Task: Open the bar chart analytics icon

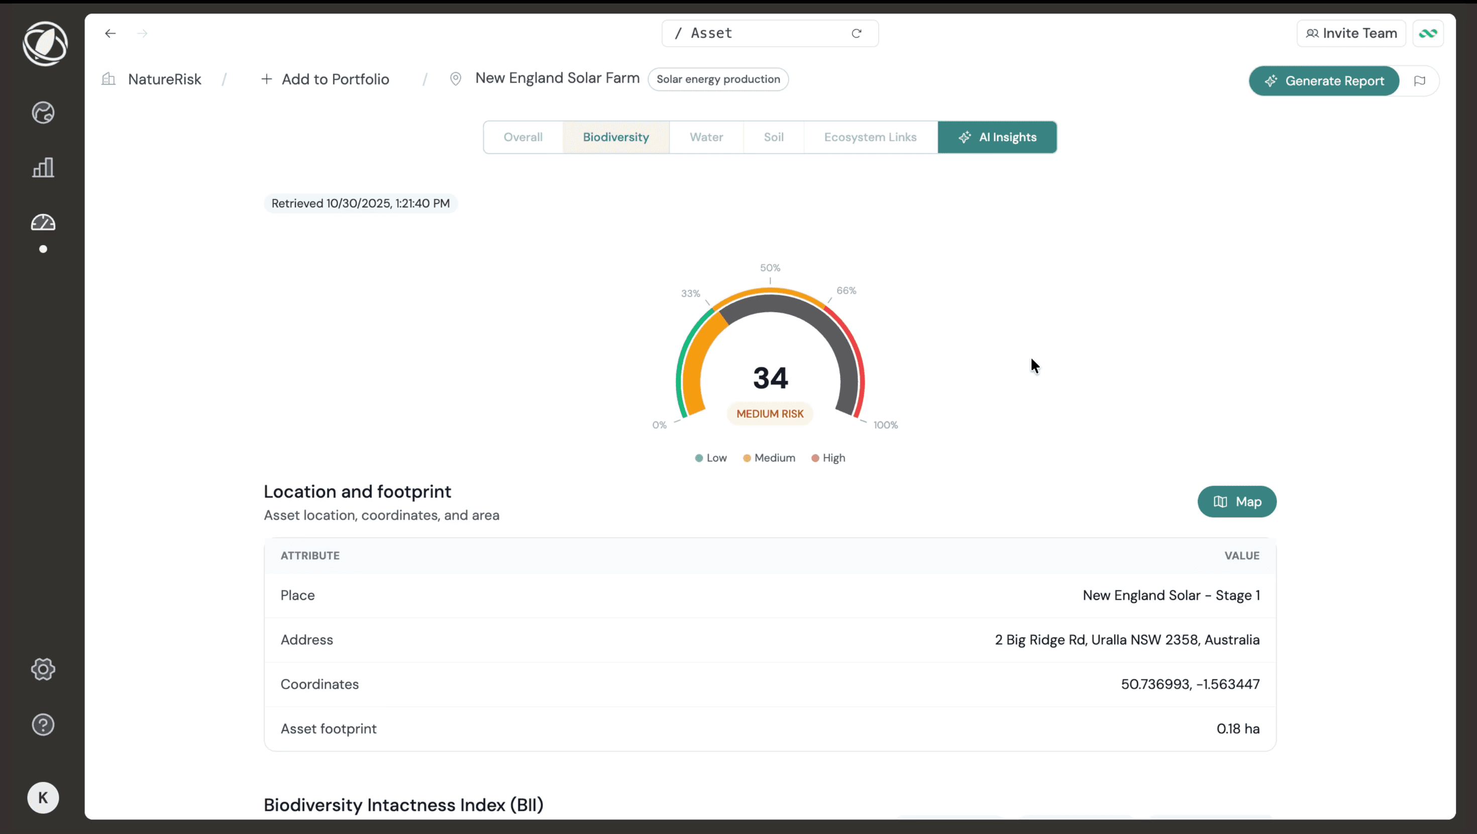Action: click(43, 168)
